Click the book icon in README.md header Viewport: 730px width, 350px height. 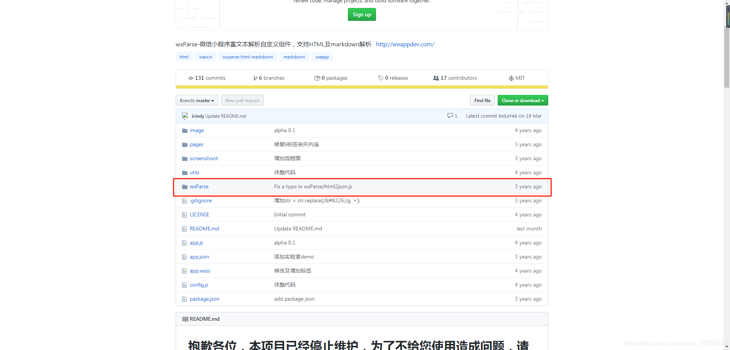(x=185, y=319)
